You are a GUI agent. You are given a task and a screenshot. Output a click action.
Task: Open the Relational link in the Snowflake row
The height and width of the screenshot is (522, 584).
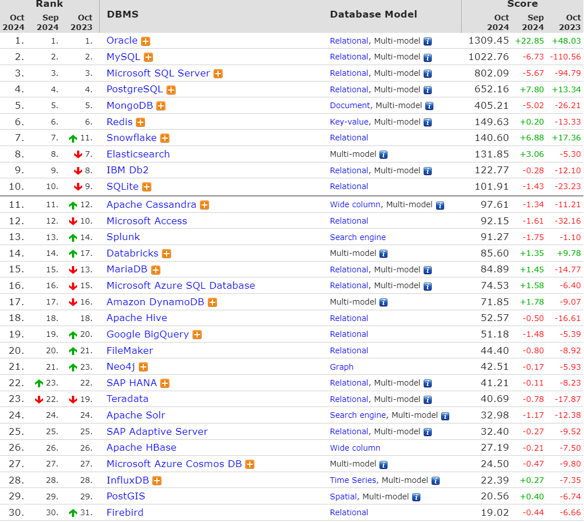point(349,138)
